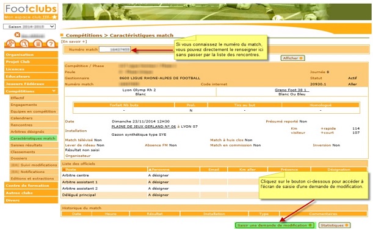Select Notifications submenu item
373x230 pixels.
(34, 172)
